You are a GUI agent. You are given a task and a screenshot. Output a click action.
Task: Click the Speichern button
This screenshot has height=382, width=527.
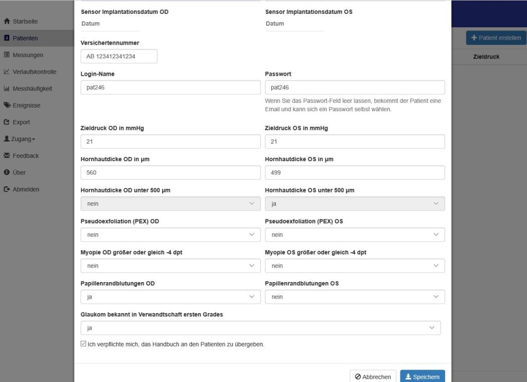click(422, 377)
